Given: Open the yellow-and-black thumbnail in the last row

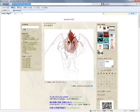Looking at the screenshot, I should click(x=100, y=52).
